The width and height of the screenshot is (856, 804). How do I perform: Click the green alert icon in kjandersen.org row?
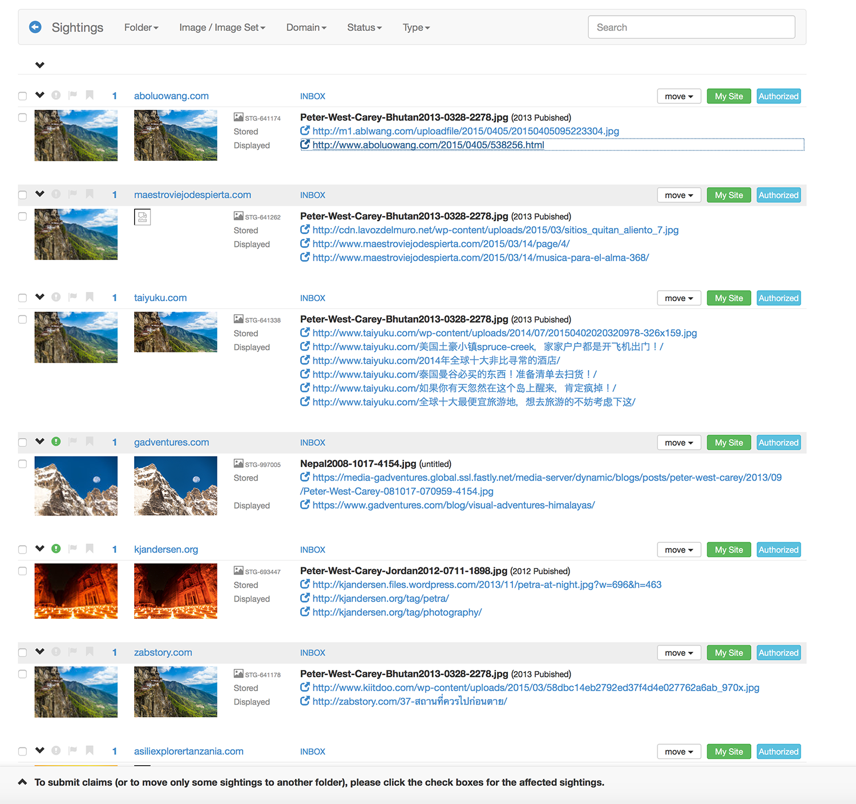point(56,549)
